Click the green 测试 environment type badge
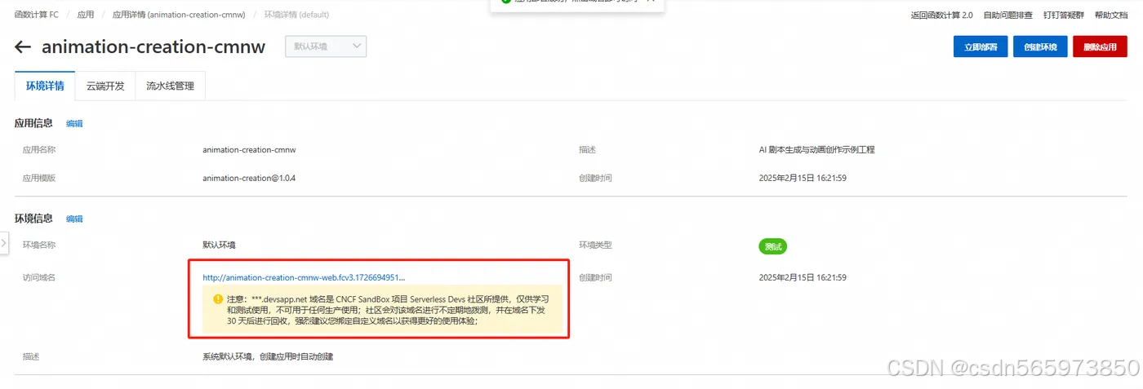 point(772,245)
